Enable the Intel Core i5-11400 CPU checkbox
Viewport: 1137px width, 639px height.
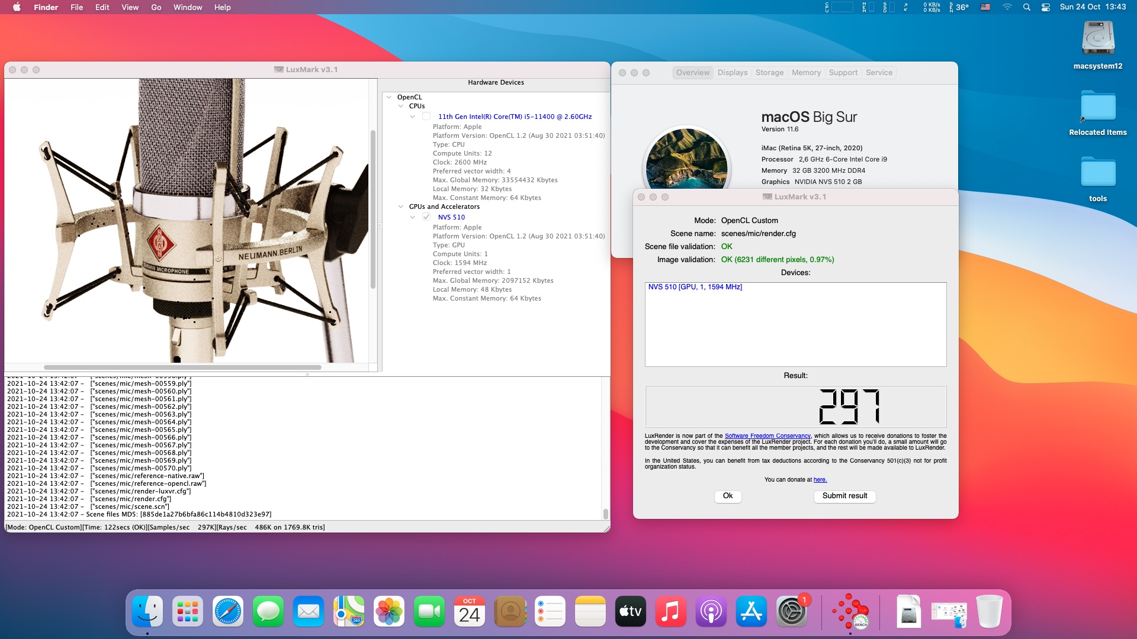tap(426, 117)
